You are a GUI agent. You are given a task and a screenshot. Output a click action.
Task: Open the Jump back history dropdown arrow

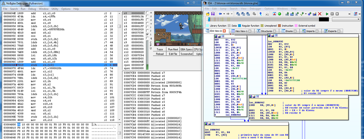tap(224, 14)
